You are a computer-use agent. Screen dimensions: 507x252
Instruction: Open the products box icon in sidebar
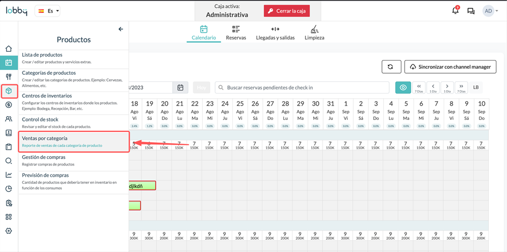click(x=9, y=91)
